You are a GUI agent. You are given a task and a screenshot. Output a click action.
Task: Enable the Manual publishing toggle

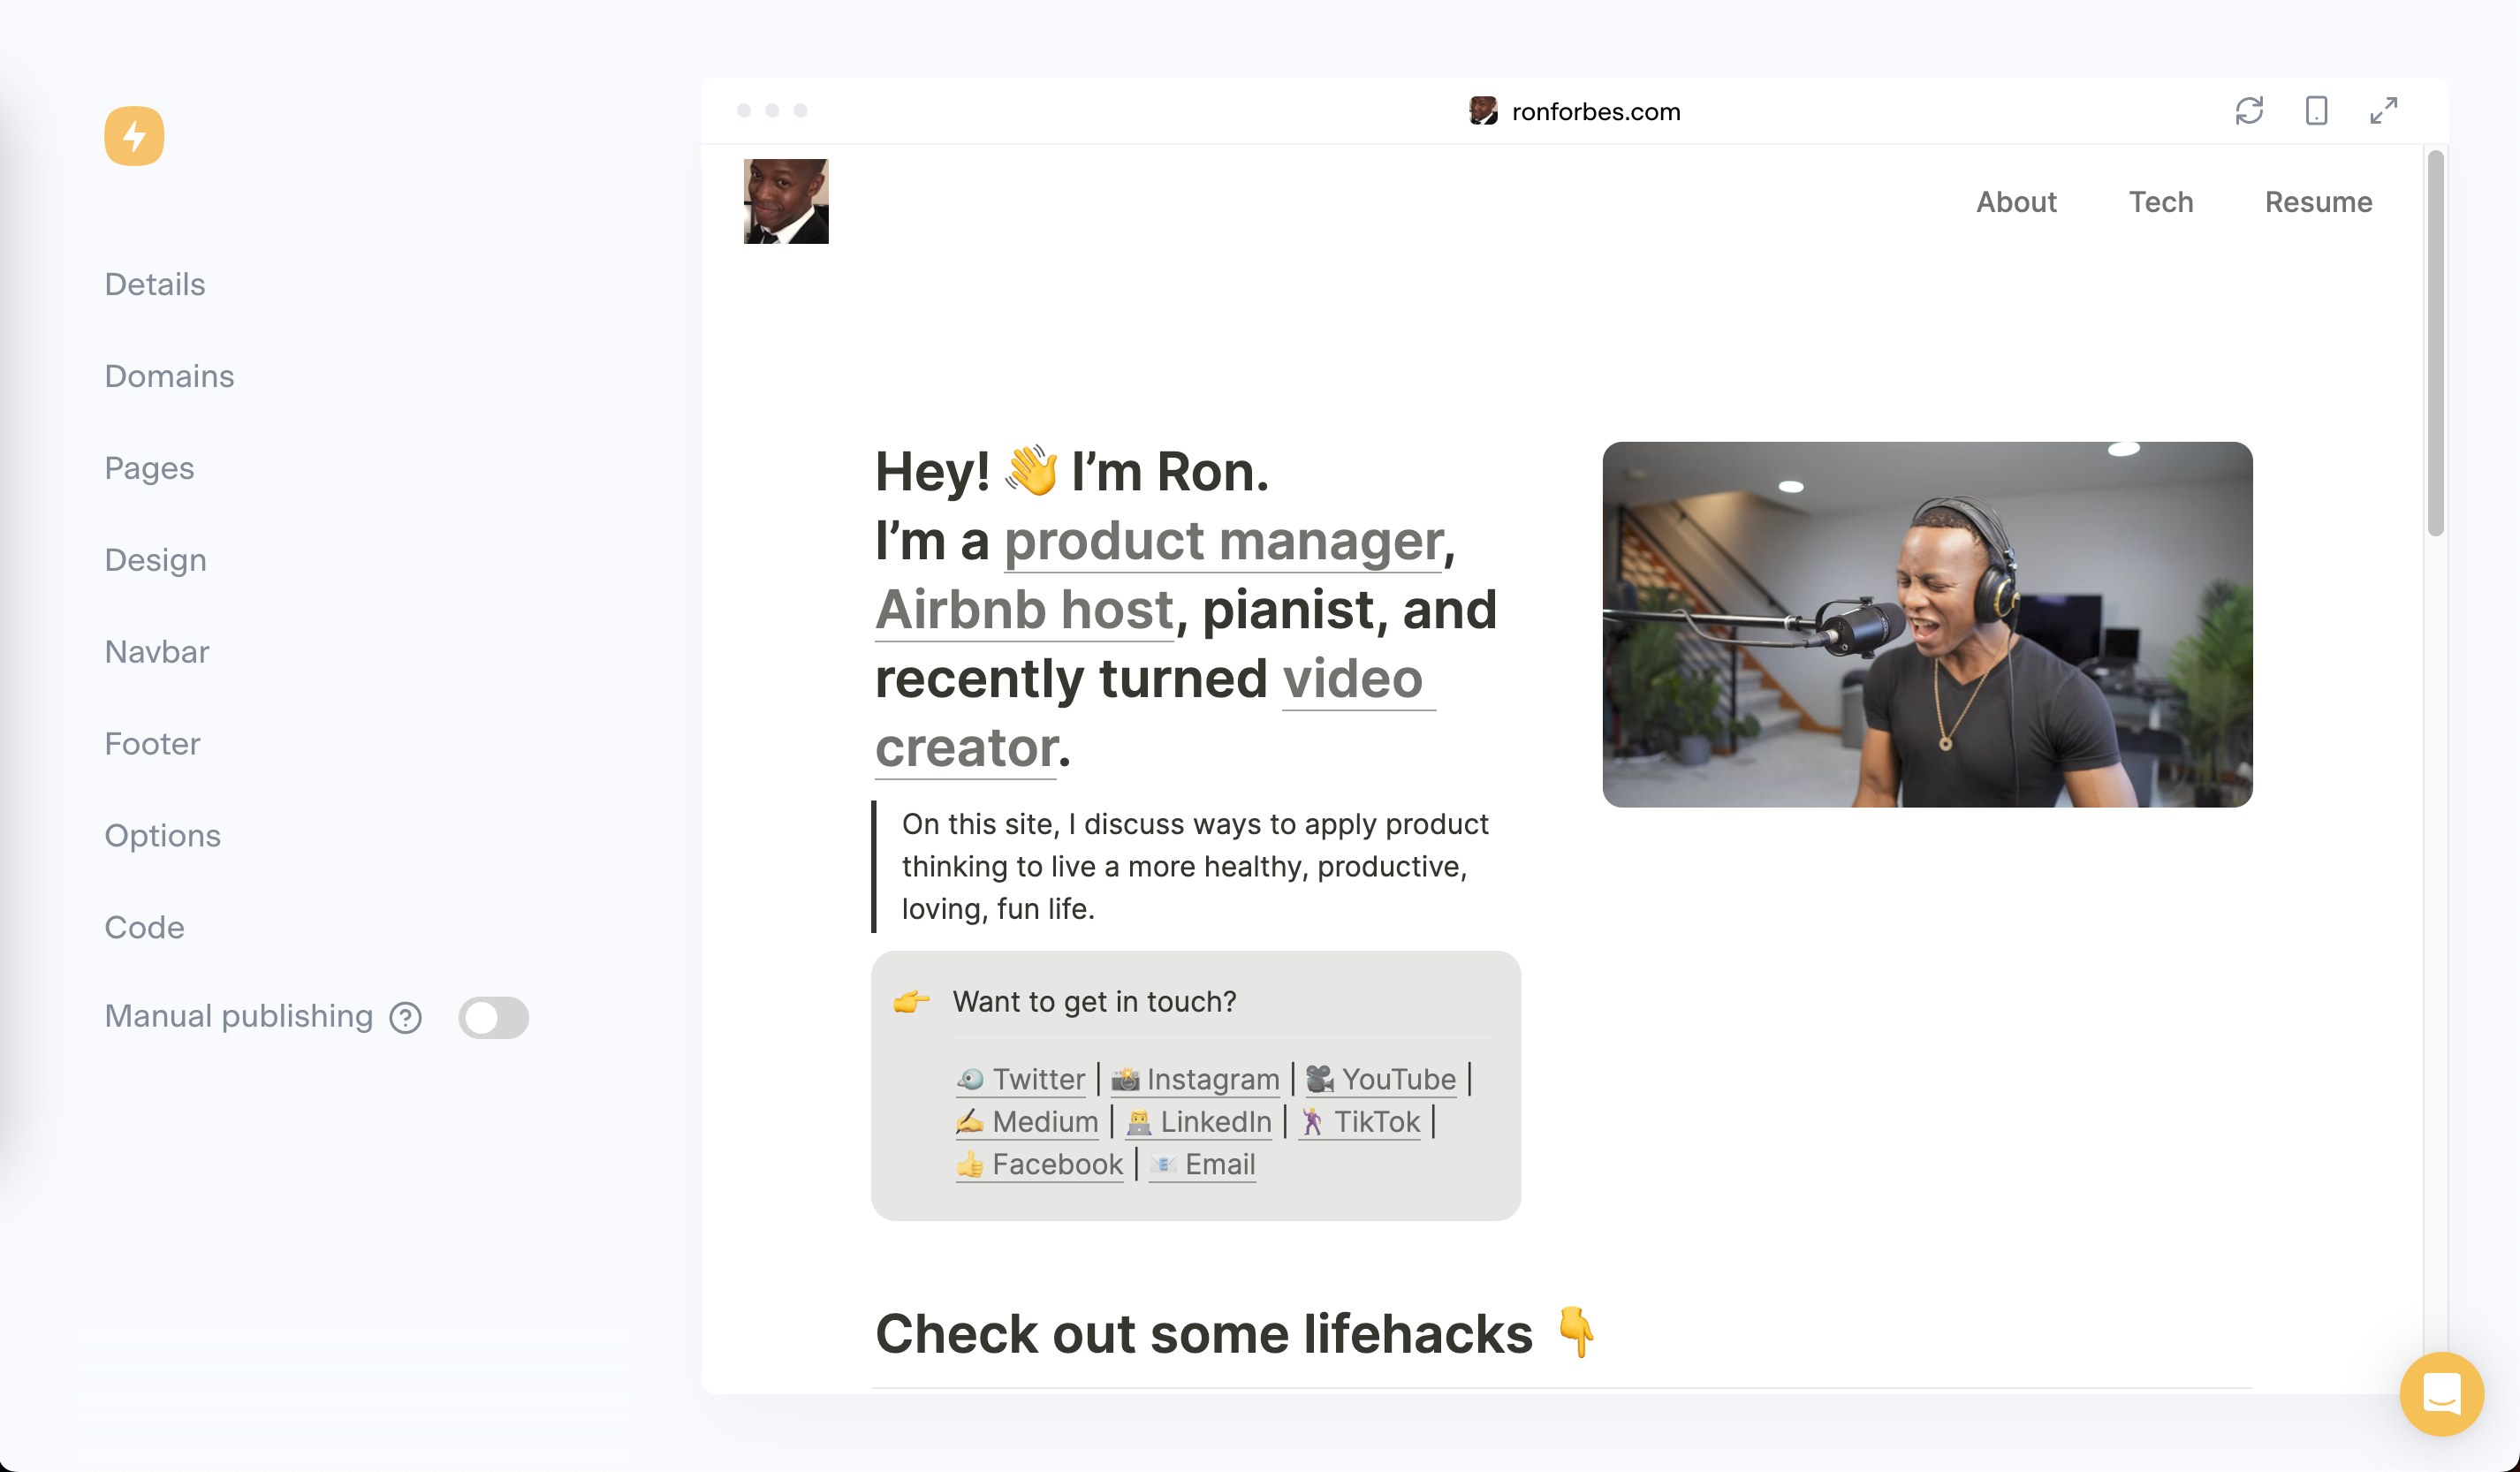coord(493,1018)
